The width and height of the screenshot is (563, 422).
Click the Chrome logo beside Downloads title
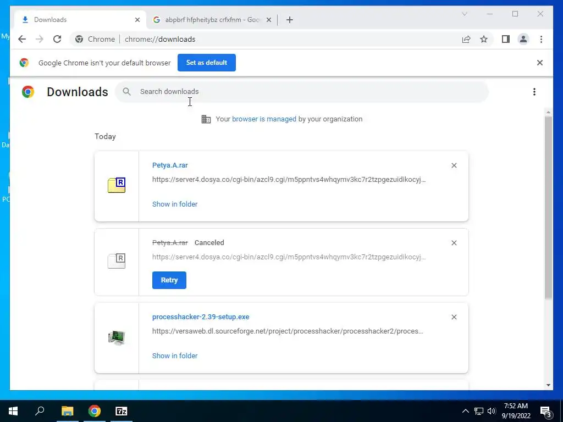coord(28,92)
